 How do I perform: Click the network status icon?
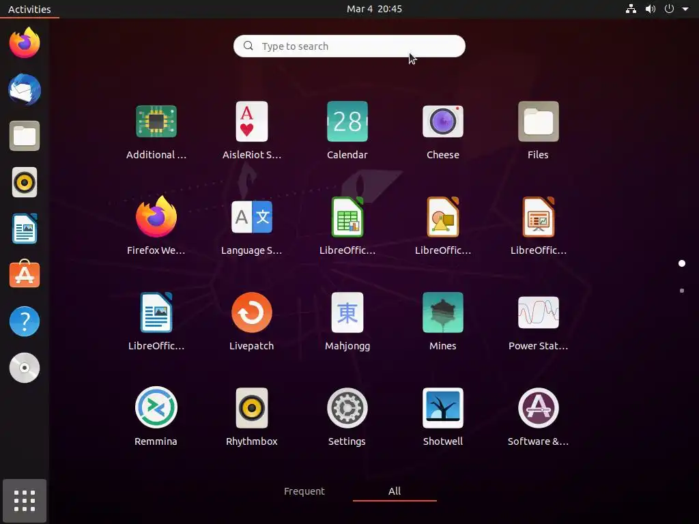pos(631,9)
